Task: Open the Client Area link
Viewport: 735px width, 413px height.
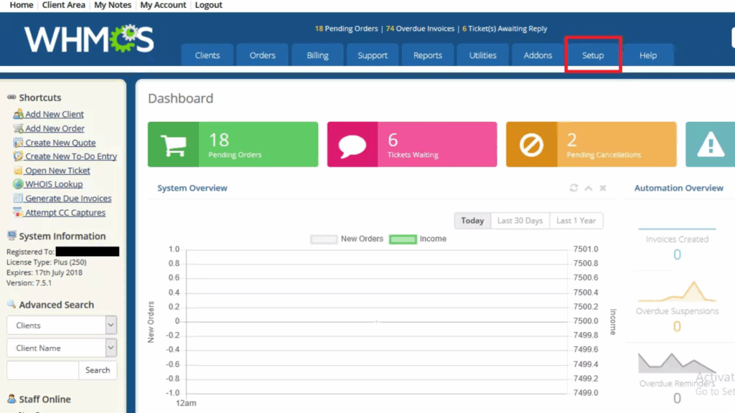Action: (x=64, y=5)
